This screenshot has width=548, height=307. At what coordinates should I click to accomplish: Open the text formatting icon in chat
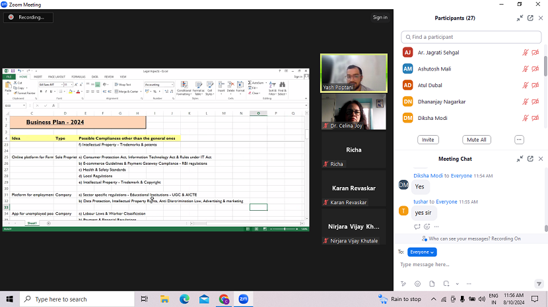[403, 284]
